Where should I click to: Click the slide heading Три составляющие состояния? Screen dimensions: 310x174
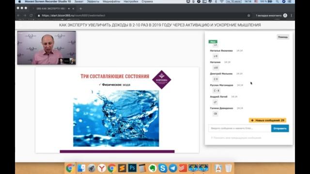coord(115,76)
